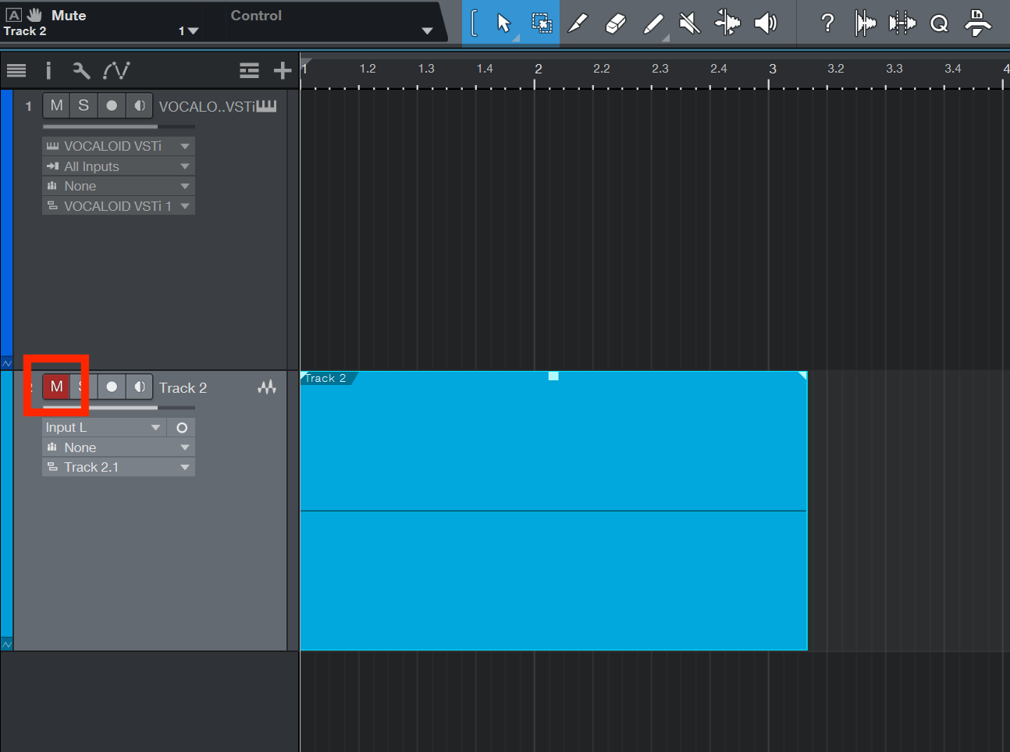Viewport: 1010px width, 752px height.
Task: Select the Split tool
Action: (578, 23)
